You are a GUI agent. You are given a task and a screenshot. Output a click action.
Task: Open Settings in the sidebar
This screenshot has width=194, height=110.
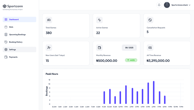[19, 49]
